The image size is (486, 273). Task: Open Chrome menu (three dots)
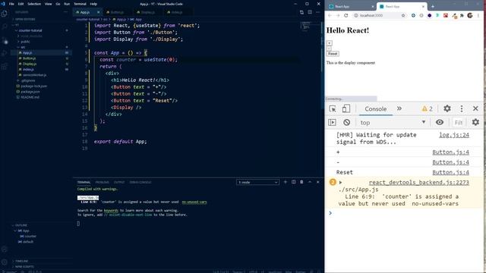coord(478,15)
